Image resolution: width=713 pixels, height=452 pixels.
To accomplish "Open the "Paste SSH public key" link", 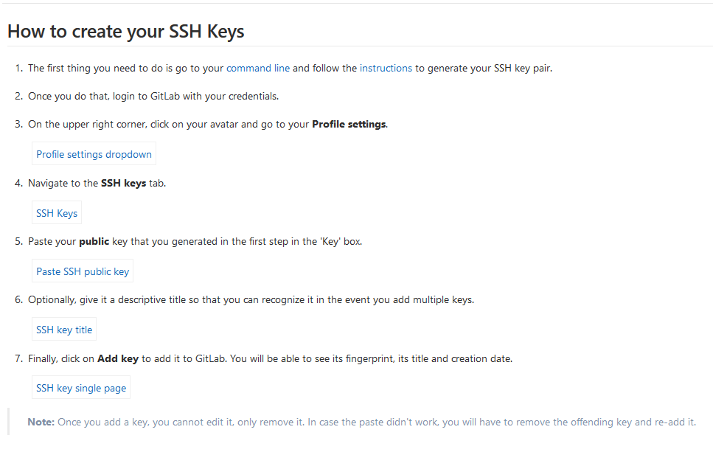I will (82, 271).
